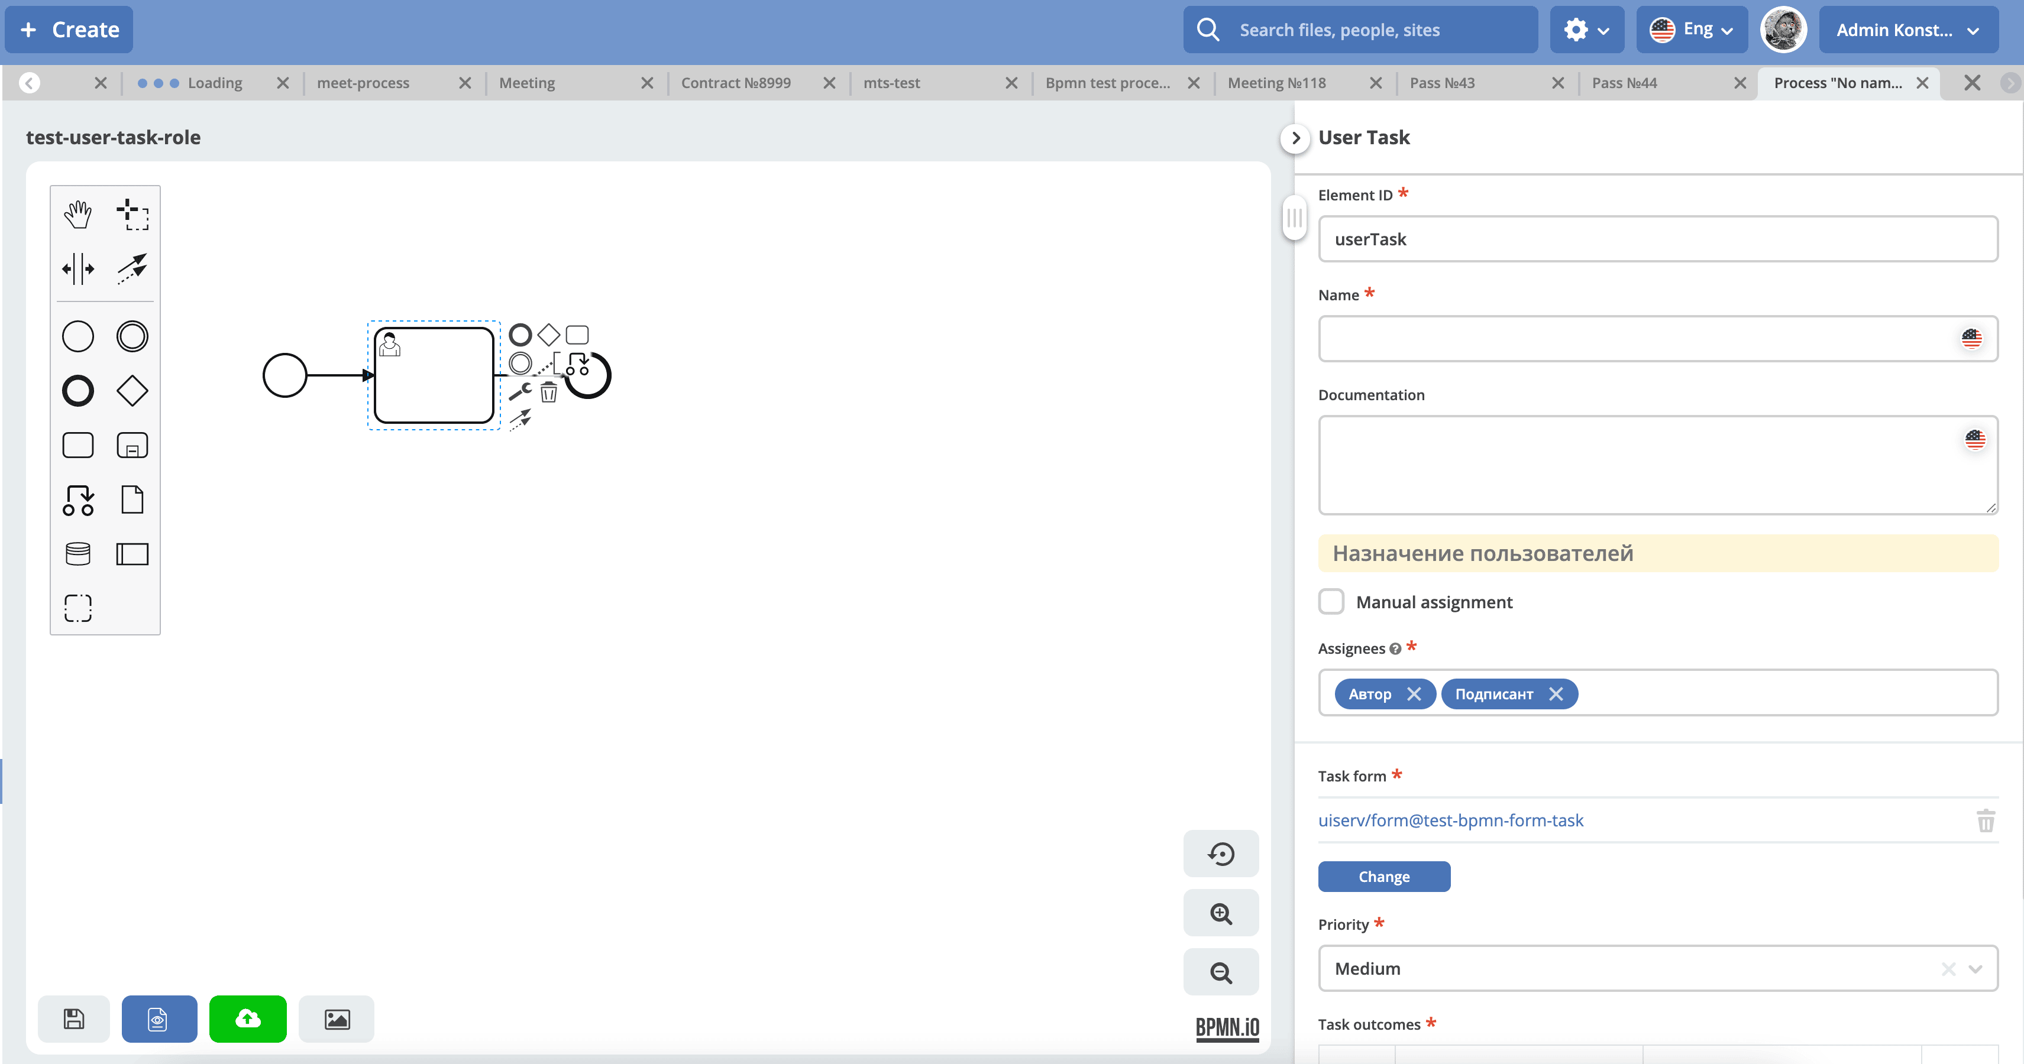Create a Task from the palette
This screenshot has width=2024, height=1064.
(78, 445)
